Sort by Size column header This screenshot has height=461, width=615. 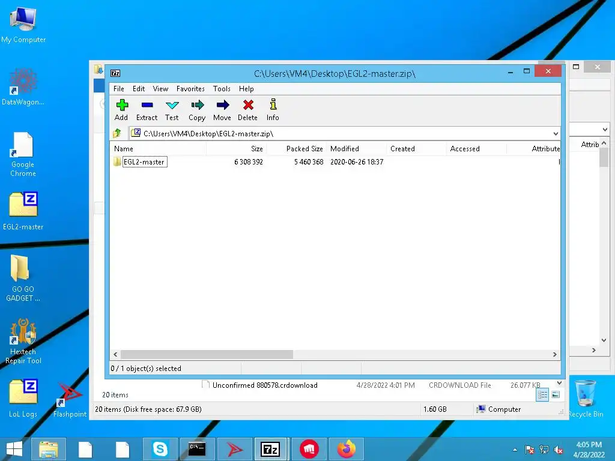(x=237, y=149)
